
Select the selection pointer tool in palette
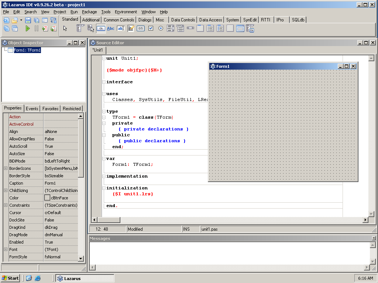pyautogui.click(x=65, y=28)
